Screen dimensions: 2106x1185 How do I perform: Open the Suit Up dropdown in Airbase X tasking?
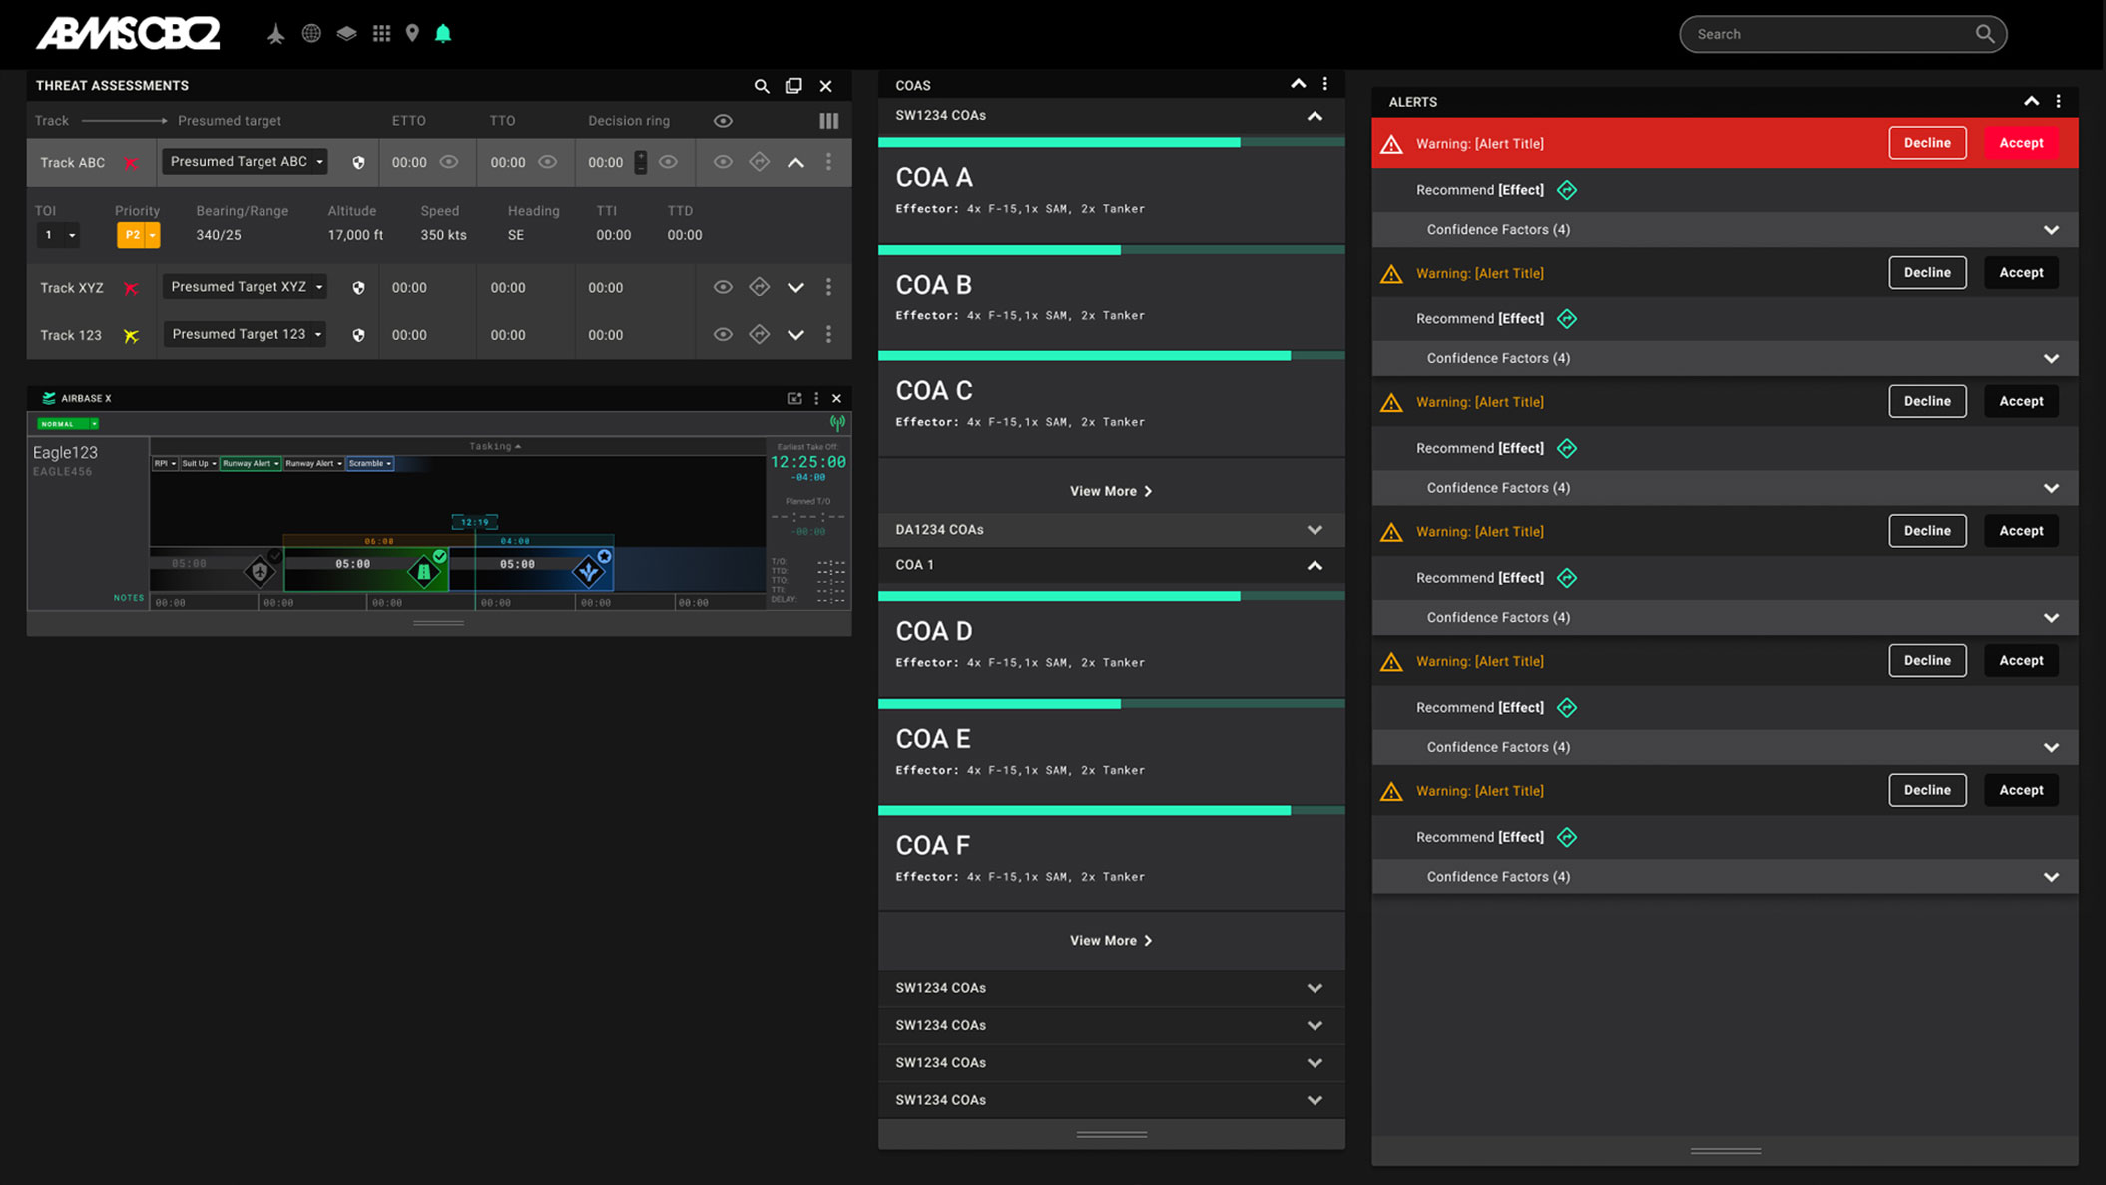tap(199, 463)
